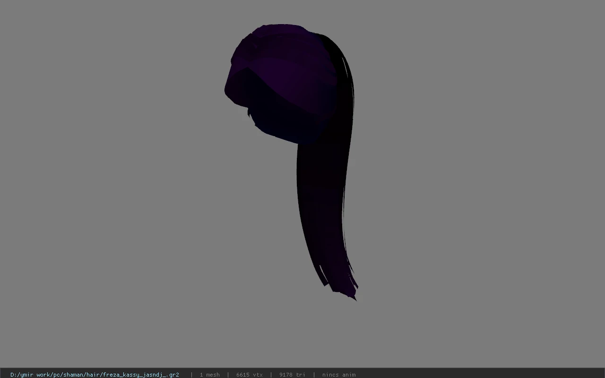Viewport: 605px width, 378px height.
Task: Click the '9178 tri' triangle count
Action: coord(292,375)
